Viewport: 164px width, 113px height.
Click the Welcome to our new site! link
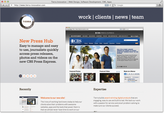53,98
